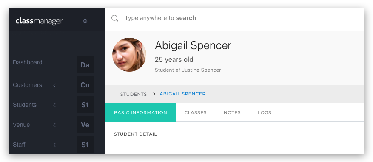The image size is (373, 162).
Task: Expand the Venue menu chevron
Action: pos(54,125)
